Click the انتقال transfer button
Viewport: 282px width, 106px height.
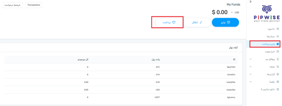point(197,22)
